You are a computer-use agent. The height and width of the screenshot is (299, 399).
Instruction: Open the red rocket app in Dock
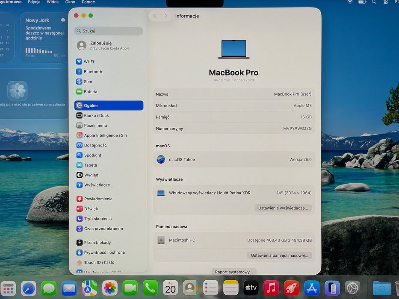click(292, 289)
